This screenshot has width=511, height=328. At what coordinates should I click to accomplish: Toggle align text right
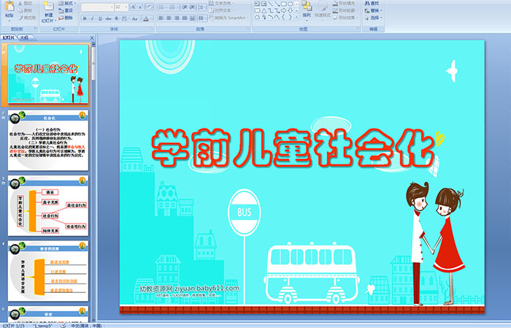tap(177, 18)
